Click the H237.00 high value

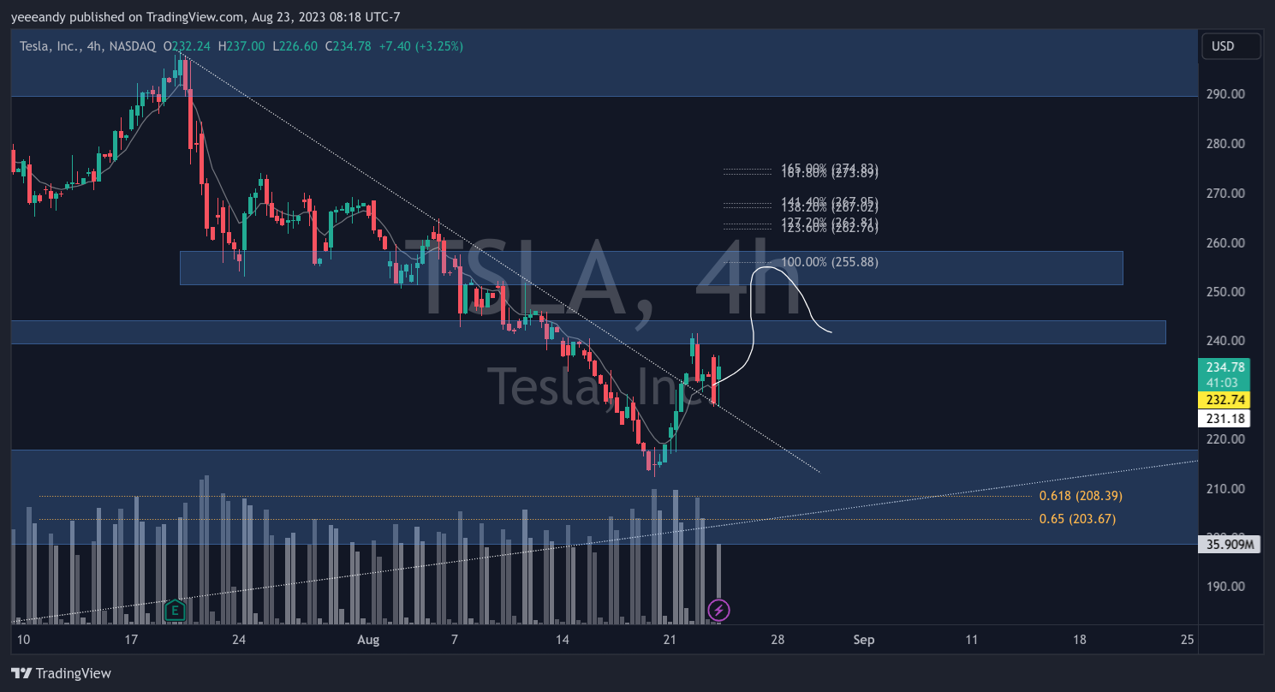pos(241,46)
